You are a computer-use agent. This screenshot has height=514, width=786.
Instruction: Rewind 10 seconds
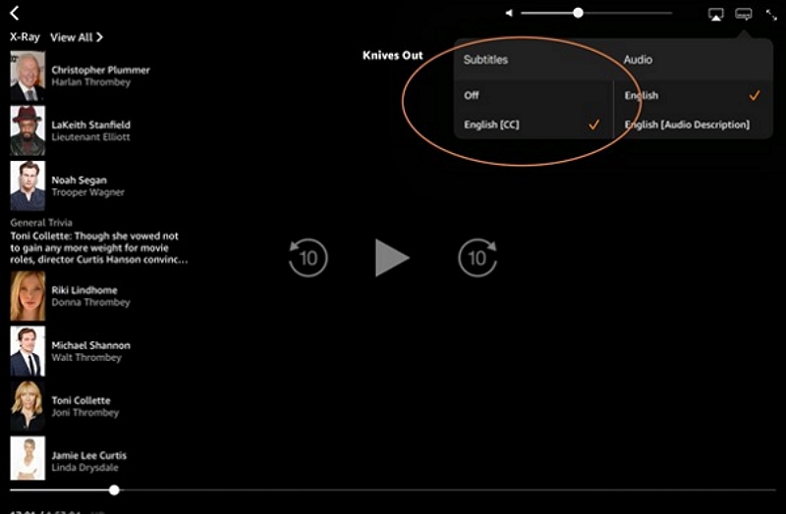[309, 258]
